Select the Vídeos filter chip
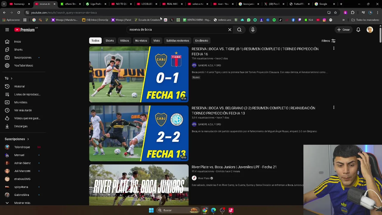The height and width of the screenshot is (215, 382). pyautogui.click(x=124, y=41)
